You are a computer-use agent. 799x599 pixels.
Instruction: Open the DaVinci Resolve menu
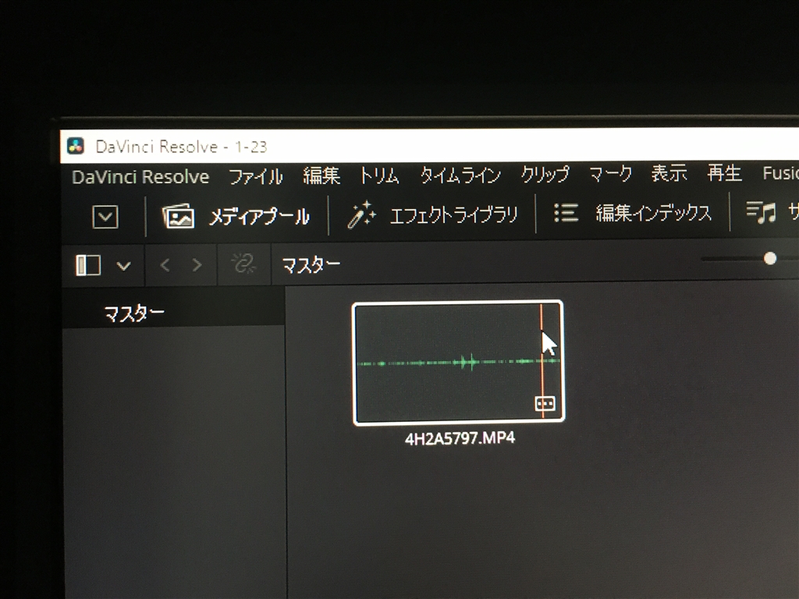140,177
